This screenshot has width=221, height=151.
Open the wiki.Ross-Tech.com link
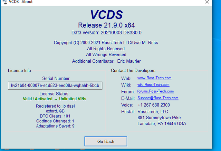pyautogui.click(x=153, y=84)
